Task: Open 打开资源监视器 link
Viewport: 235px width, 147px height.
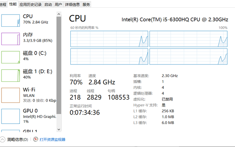Action: pyautogui.click(x=52, y=139)
